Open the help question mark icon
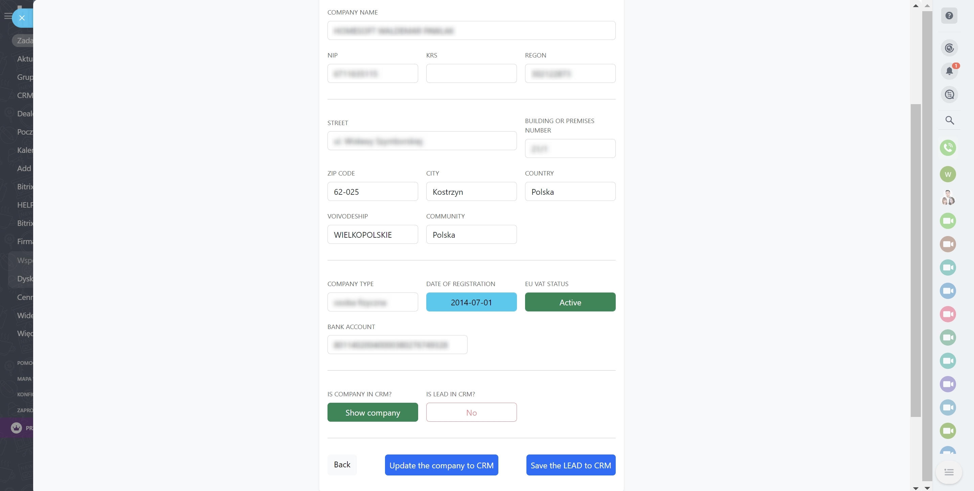This screenshot has width=974, height=491. coord(949,16)
